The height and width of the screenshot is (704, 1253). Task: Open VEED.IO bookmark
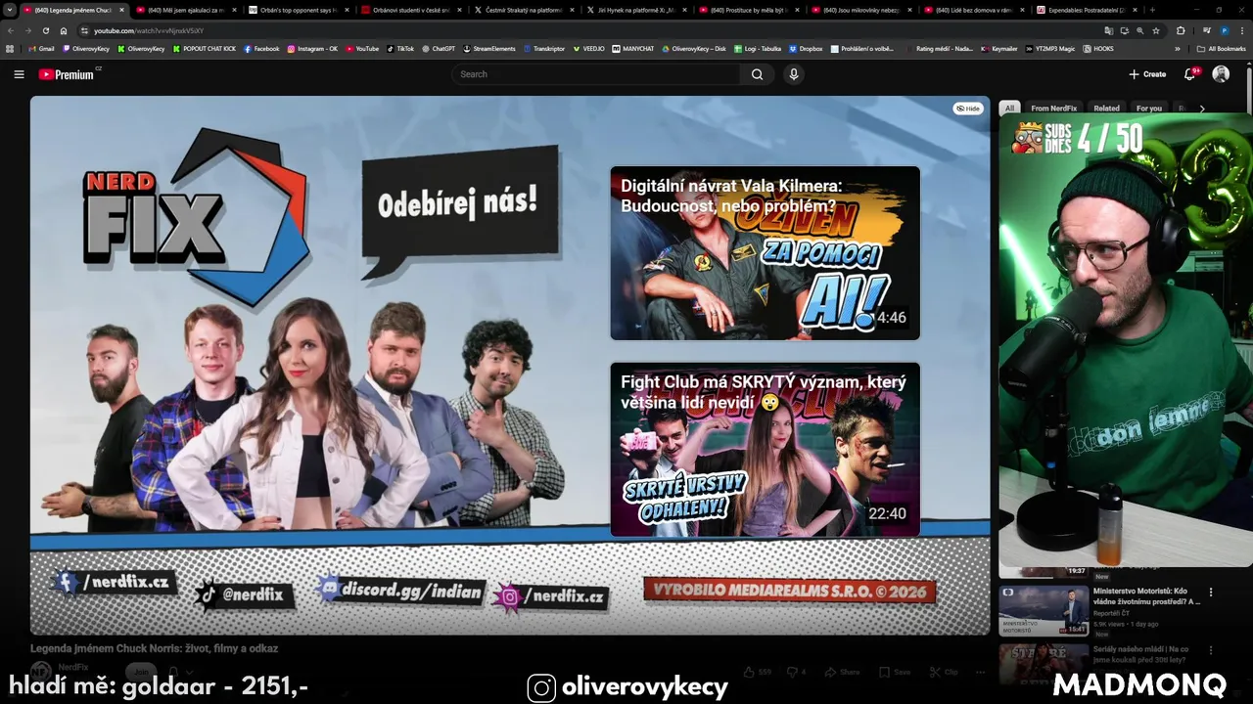tap(589, 48)
